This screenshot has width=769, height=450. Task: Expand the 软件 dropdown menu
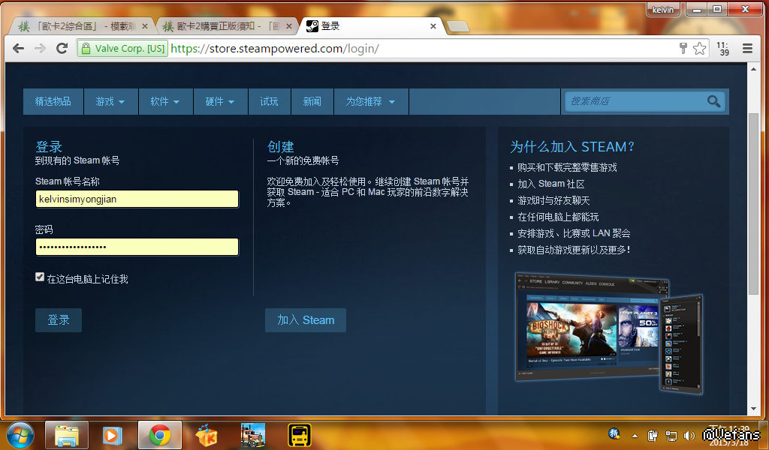click(x=165, y=101)
